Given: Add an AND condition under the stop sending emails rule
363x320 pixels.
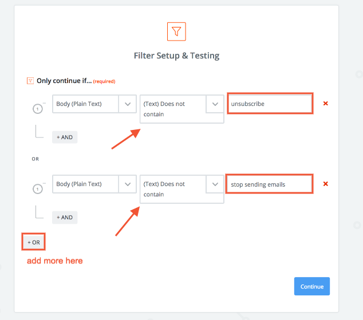Looking at the screenshot, I should pyautogui.click(x=65, y=218).
